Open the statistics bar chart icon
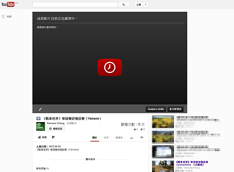Screen dimensions: 234x172 (x=131, y=138)
